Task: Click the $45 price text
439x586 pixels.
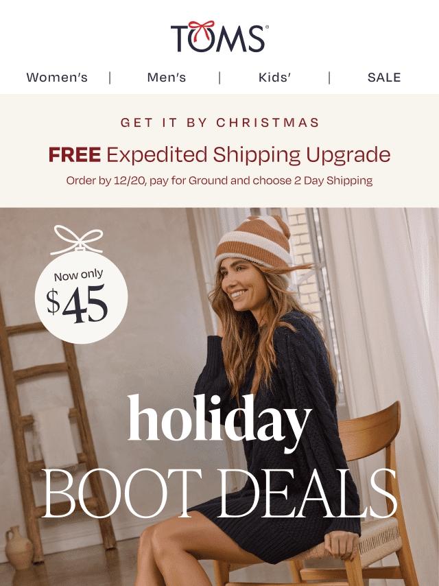Action: pyautogui.click(x=77, y=303)
